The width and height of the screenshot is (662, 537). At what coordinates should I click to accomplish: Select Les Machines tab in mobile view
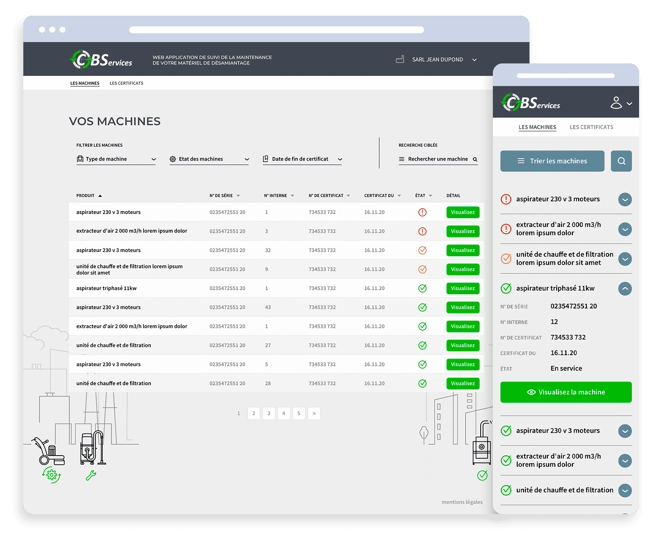pyautogui.click(x=537, y=127)
